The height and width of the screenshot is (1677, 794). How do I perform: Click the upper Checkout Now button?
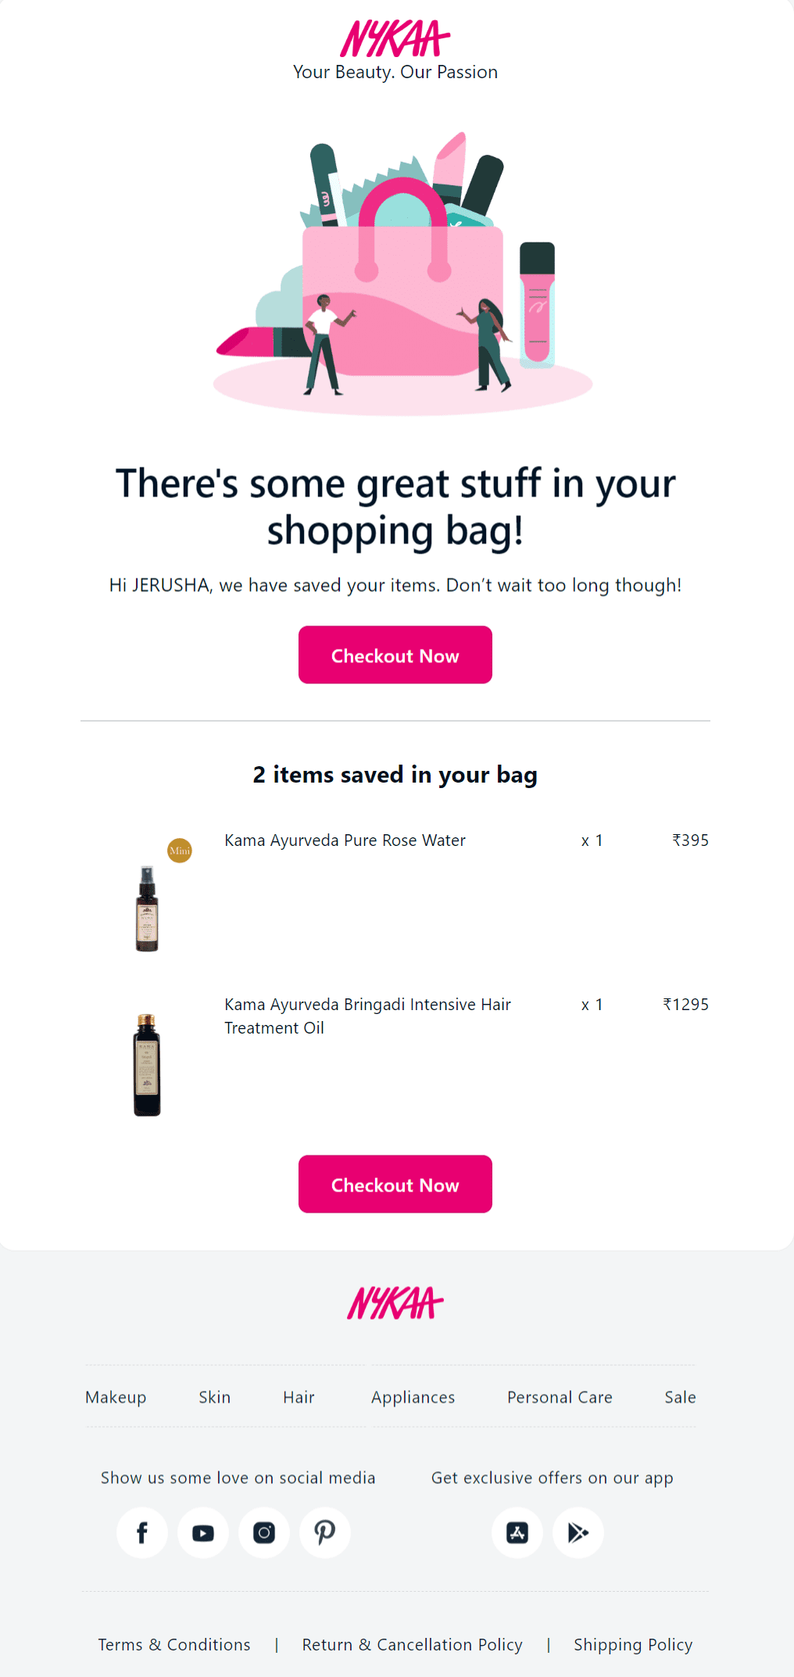coord(395,655)
